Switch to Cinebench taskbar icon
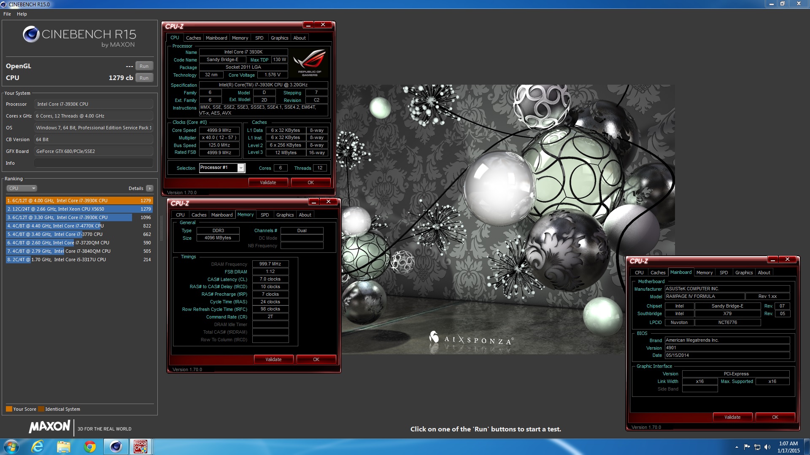 [116, 447]
